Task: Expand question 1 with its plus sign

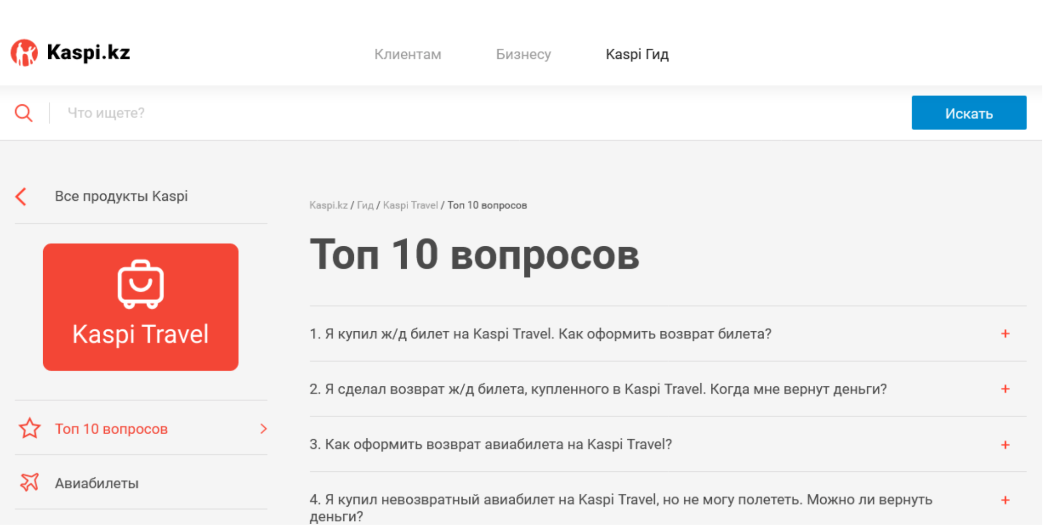Action: [1005, 334]
